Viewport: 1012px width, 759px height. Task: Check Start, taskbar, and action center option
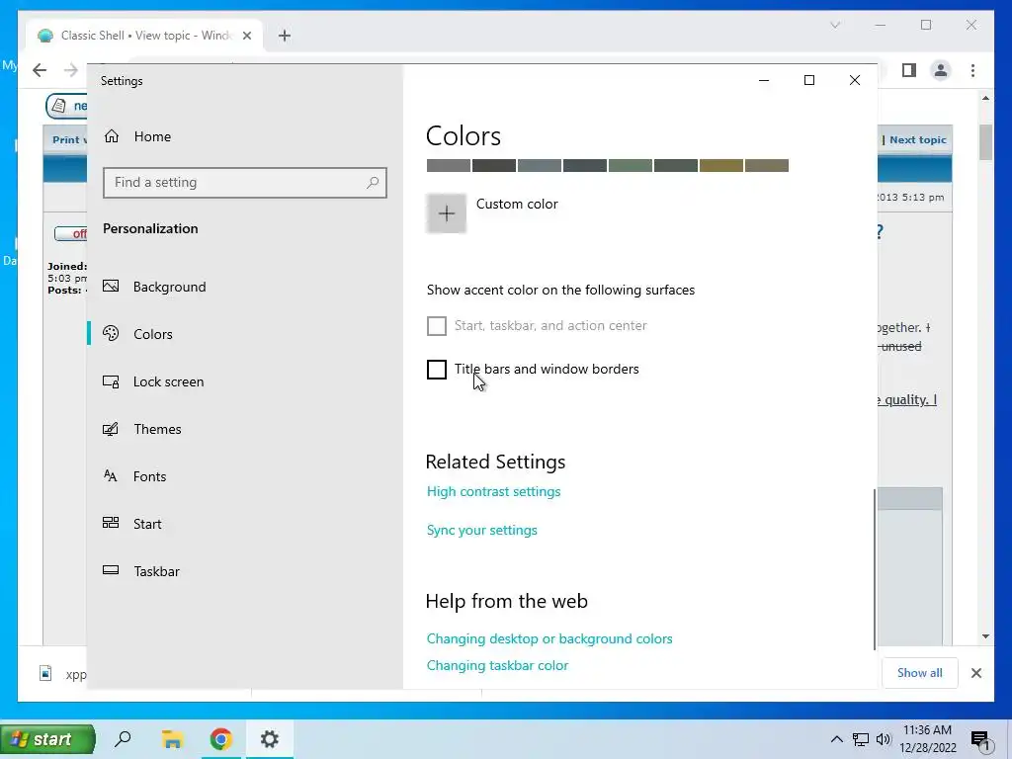coord(436,326)
